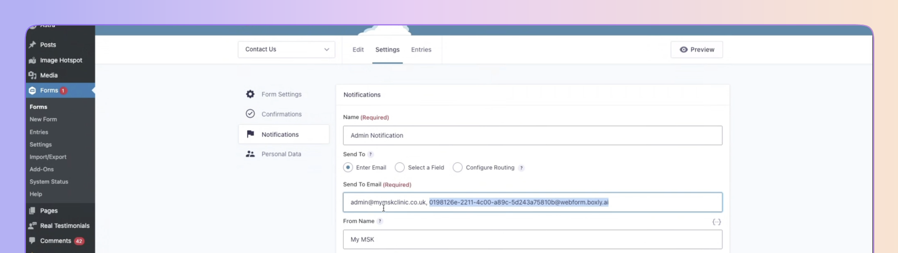
Task: Switch to the Edit tab
Action: (358, 50)
